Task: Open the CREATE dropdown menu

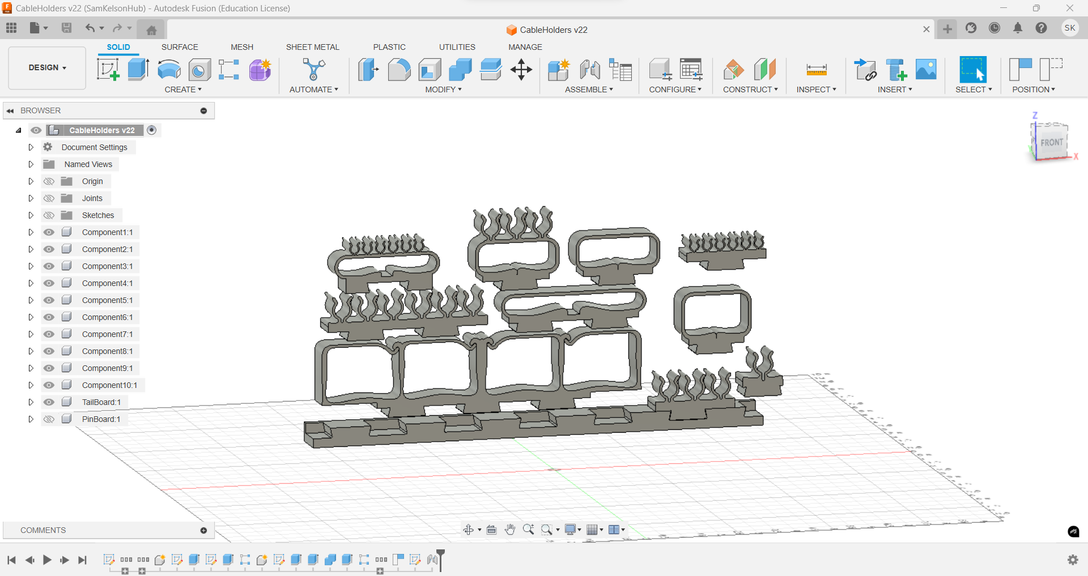Action: tap(183, 89)
